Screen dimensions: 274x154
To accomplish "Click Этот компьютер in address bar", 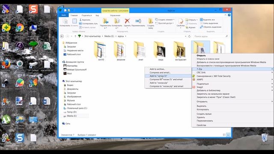I will point(92,36).
